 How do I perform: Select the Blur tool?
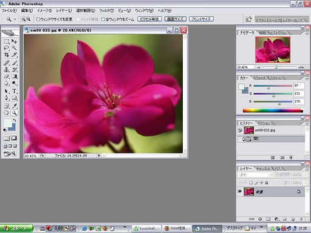[x=6, y=83]
